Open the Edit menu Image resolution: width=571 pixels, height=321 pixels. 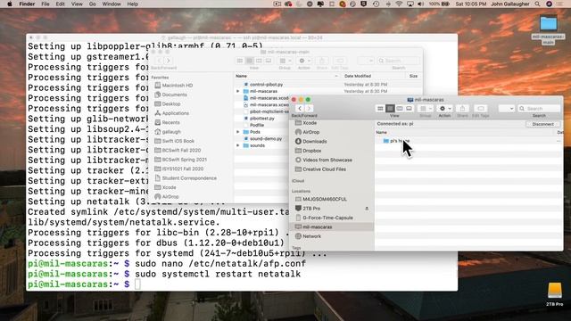click(x=60, y=4)
